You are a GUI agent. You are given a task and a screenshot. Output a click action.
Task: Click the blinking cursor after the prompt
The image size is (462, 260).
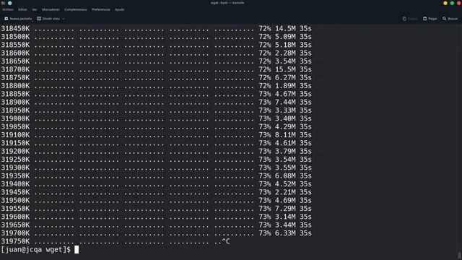tap(77, 250)
